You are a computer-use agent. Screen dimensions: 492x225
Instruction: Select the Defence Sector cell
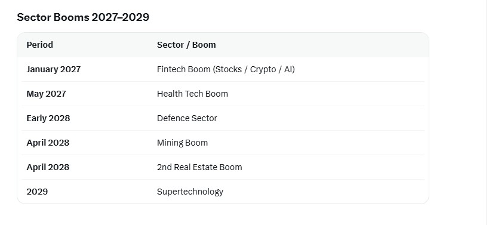pos(187,118)
